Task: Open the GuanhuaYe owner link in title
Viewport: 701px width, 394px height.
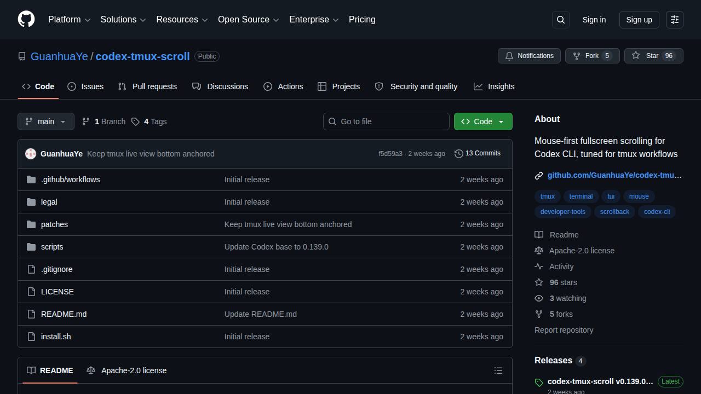Action: (59, 56)
